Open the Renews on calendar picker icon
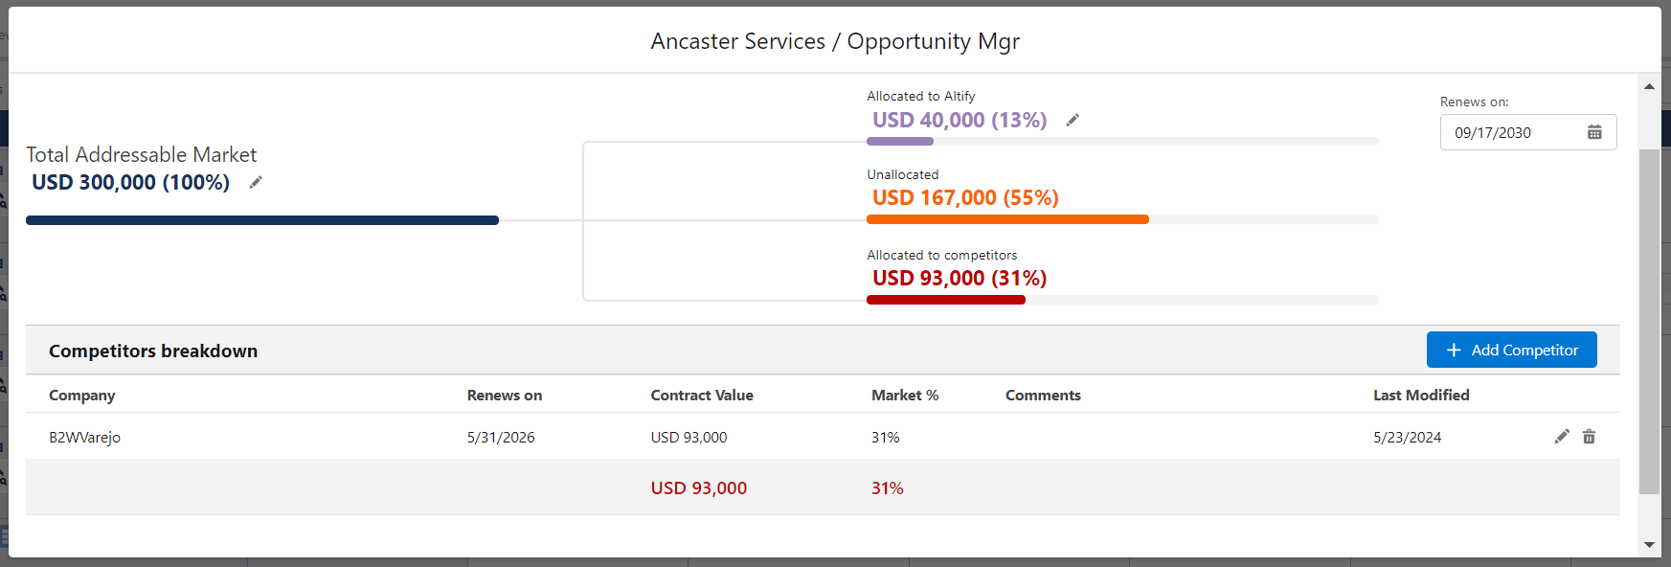Screen dimensions: 1671x567 click(1594, 132)
